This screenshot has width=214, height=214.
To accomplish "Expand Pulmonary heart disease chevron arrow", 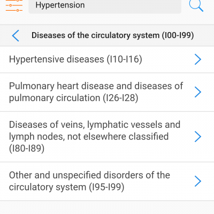I will click(x=198, y=92).
